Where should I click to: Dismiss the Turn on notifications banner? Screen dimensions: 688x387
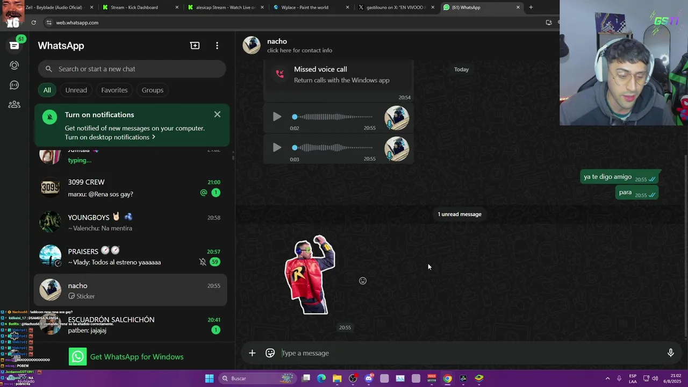tap(217, 114)
